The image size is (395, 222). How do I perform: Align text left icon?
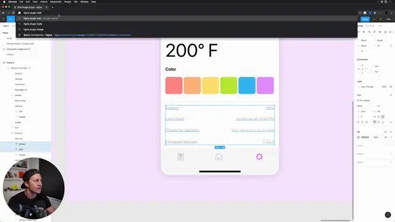point(359,122)
